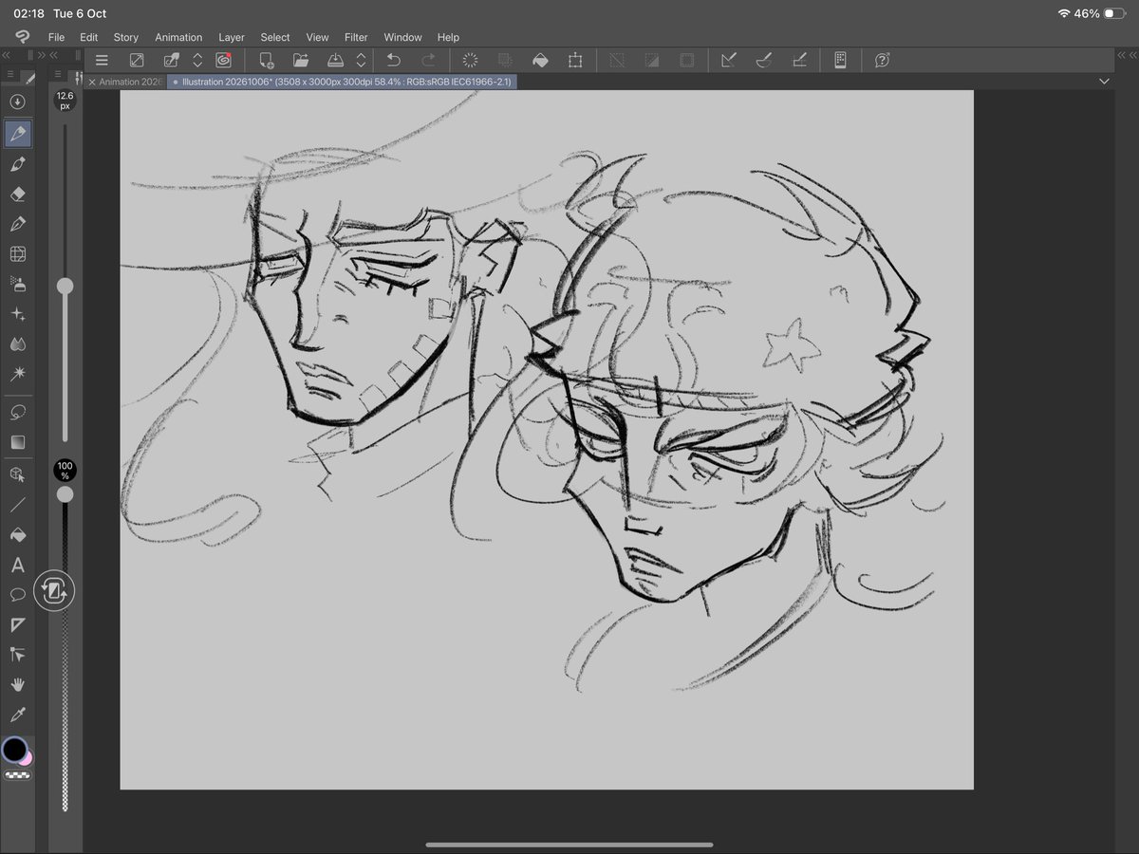This screenshot has width=1139, height=854.
Task: Select the Figure line tool
Action: (x=17, y=505)
